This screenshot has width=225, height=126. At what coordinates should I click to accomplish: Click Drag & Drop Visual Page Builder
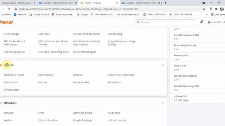click(x=122, y=43)
